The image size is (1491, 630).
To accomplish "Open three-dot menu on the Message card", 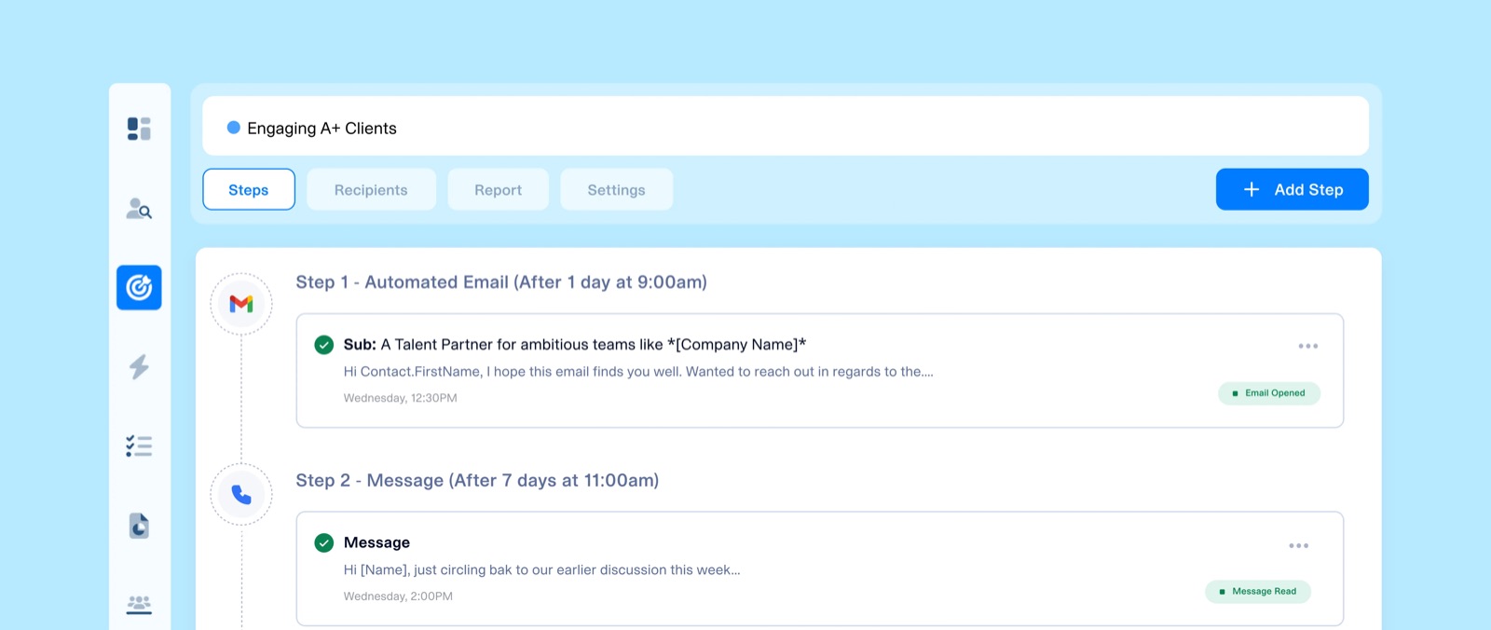I will pos(1299,545).
